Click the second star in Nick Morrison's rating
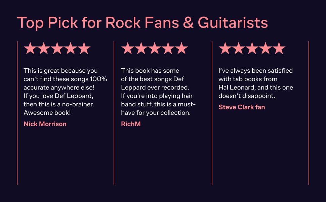 pos(44,48)
